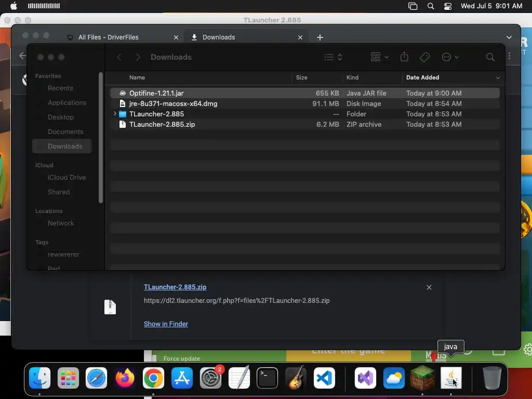Open System Settings with update badge

(x=211, y=378)
